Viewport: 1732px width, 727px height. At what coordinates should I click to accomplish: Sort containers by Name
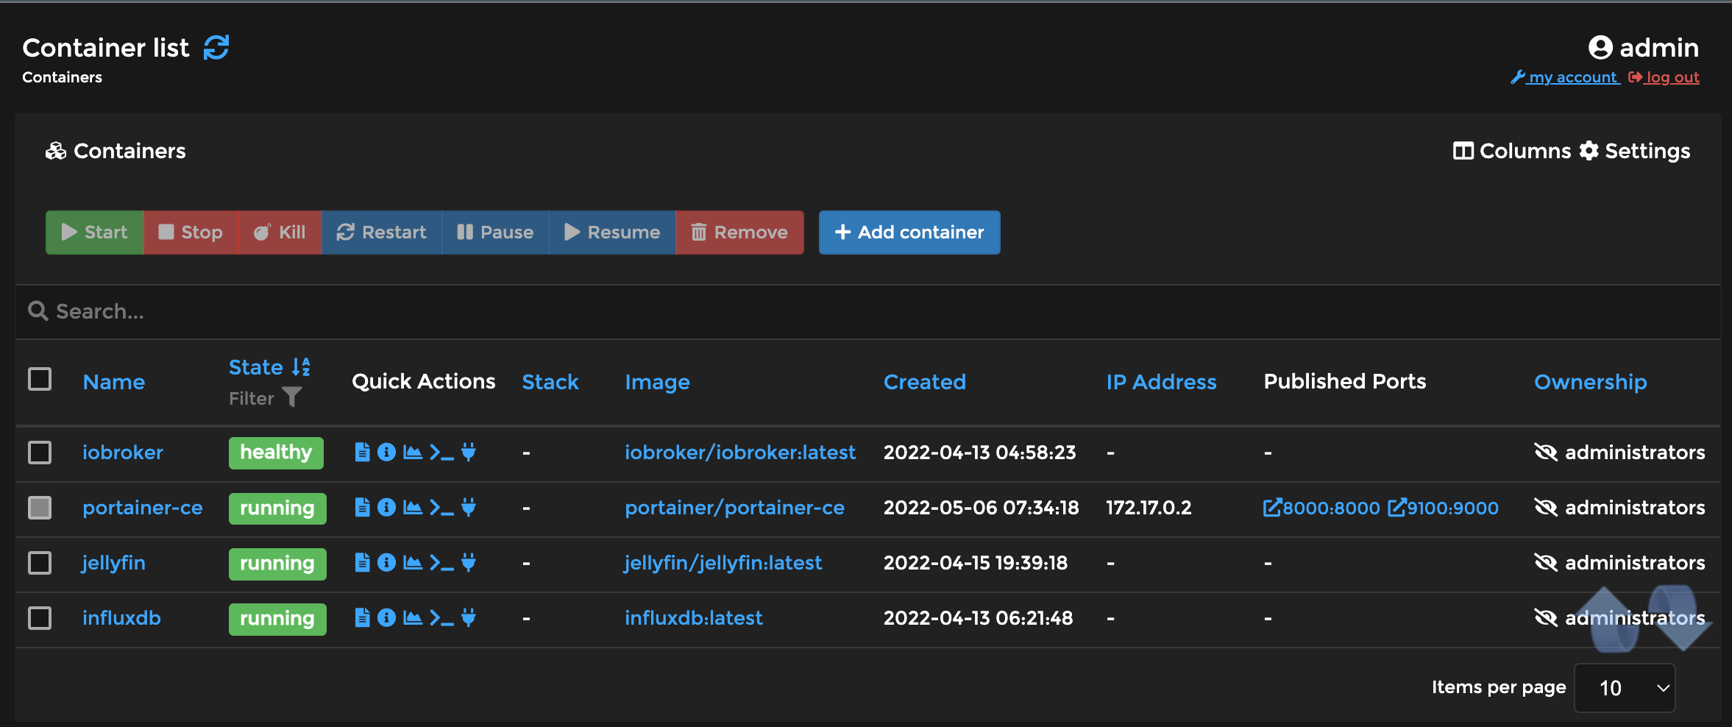coord(114,382)
